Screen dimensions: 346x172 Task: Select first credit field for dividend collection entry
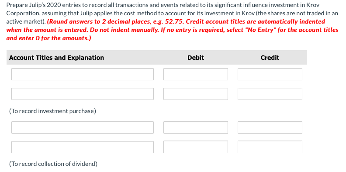tap(270, 127)
